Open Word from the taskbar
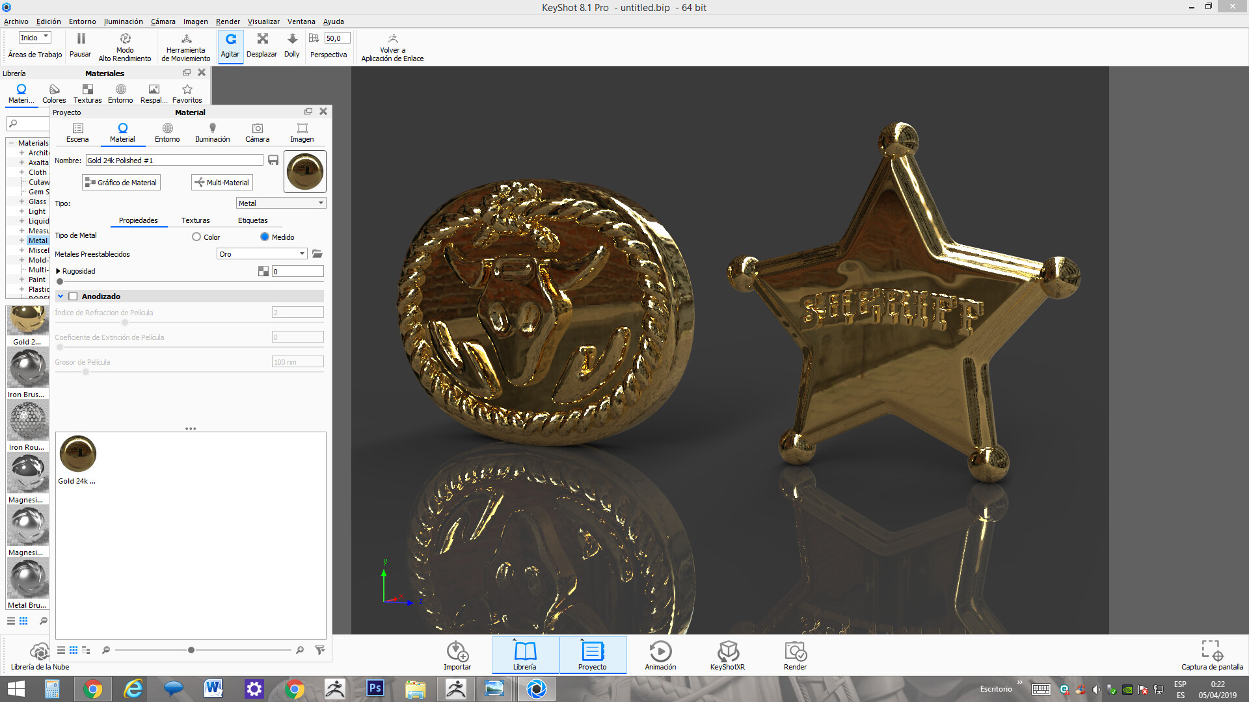 point(213,688)
